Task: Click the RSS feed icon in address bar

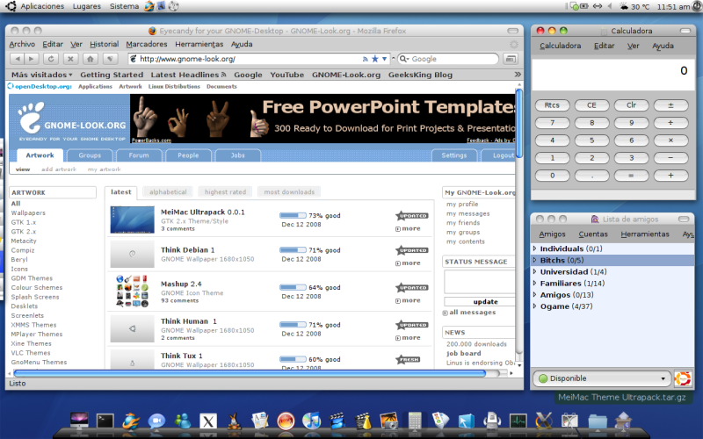Action: click(365, 59)
